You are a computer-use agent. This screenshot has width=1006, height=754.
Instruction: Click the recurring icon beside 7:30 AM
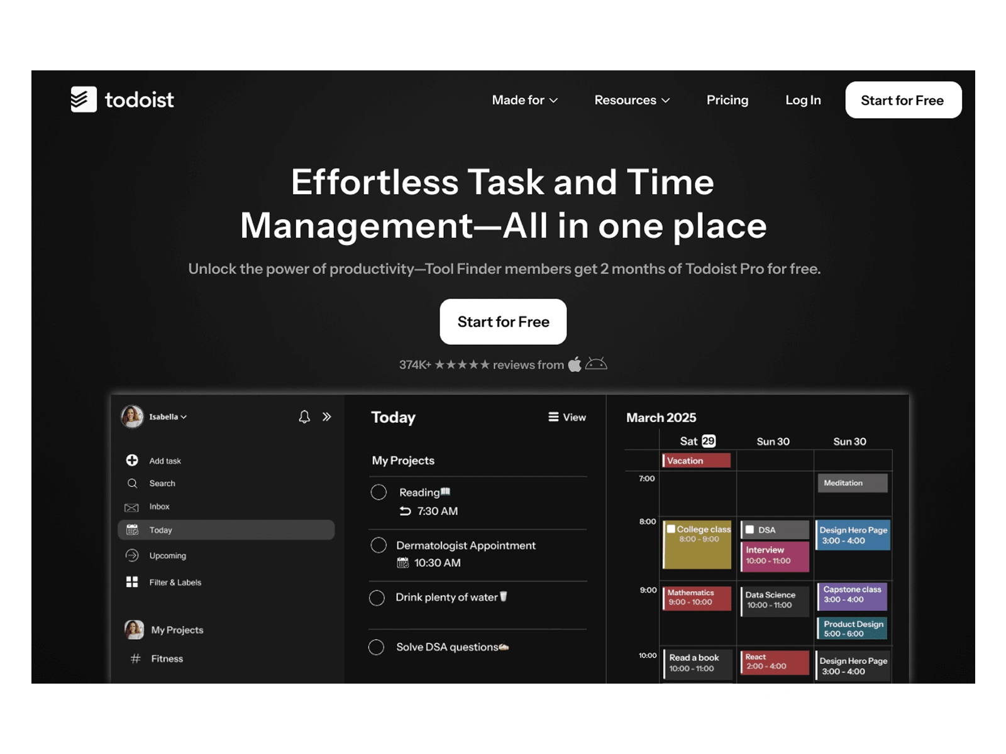[x=406, y=511]
